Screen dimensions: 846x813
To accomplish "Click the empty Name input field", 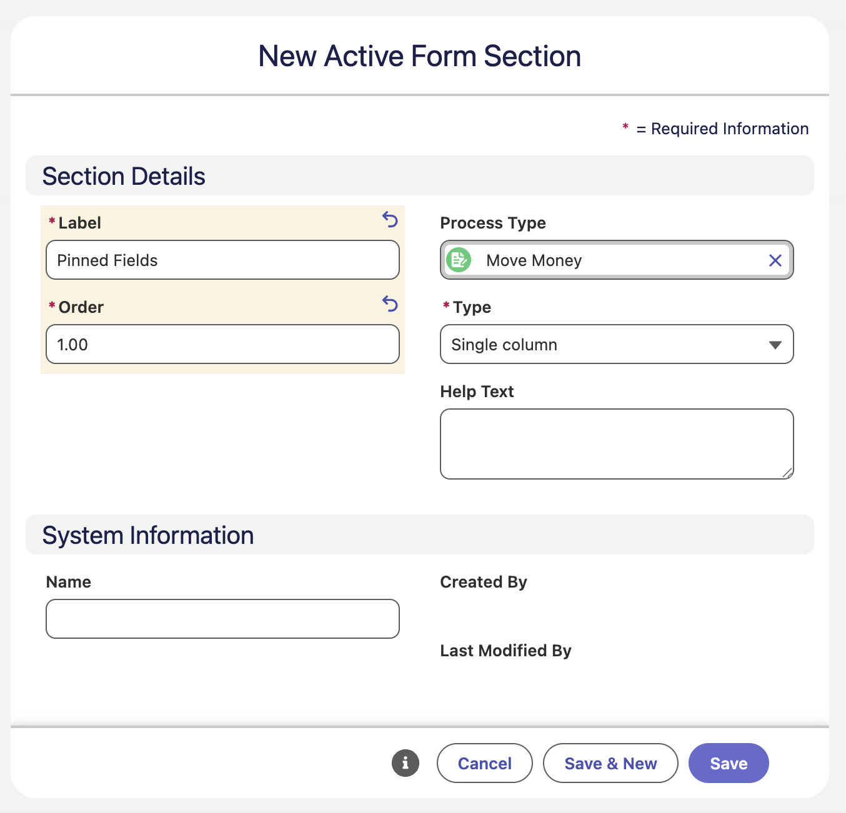I will [222, 619].
